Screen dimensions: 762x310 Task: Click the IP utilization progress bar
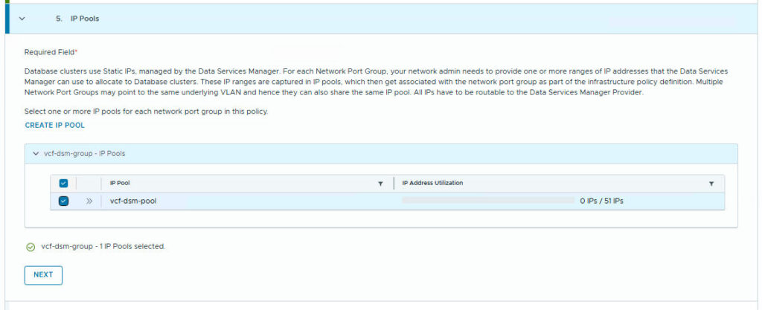point(487,201)
